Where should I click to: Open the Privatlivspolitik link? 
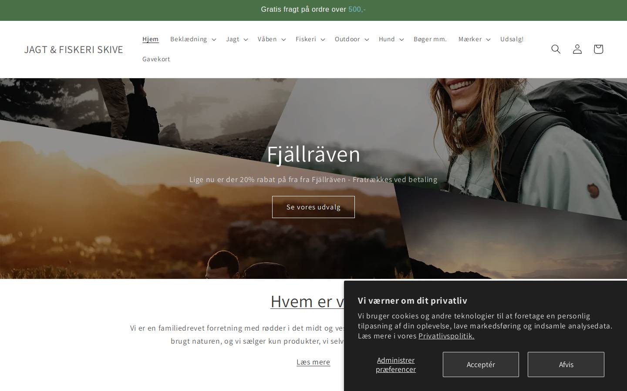446,336
